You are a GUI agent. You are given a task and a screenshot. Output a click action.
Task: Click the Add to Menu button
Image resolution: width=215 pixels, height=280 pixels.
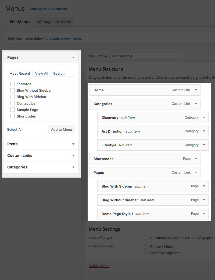tap(62, 129)
